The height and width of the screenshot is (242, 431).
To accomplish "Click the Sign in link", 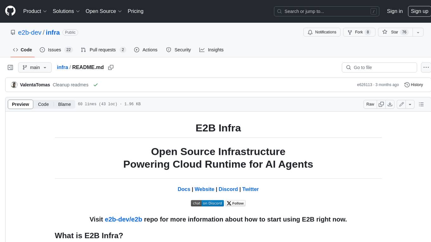I will click(395, 11).
